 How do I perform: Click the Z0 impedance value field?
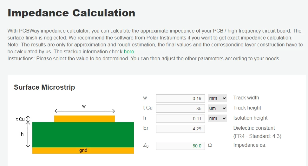[180, 146]
